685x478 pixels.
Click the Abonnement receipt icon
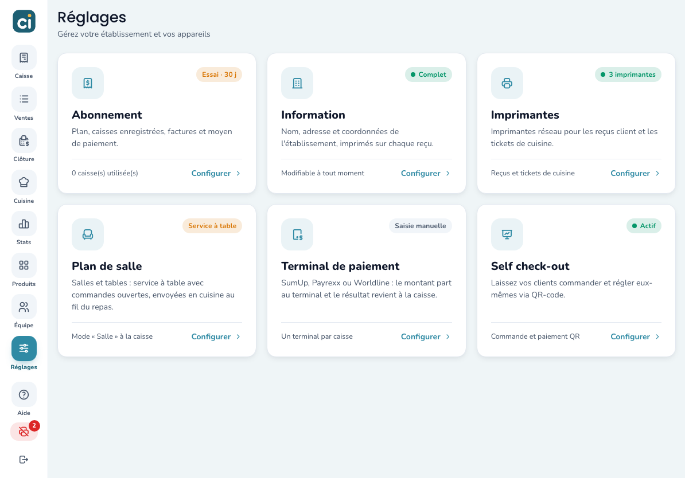[88, 83]
